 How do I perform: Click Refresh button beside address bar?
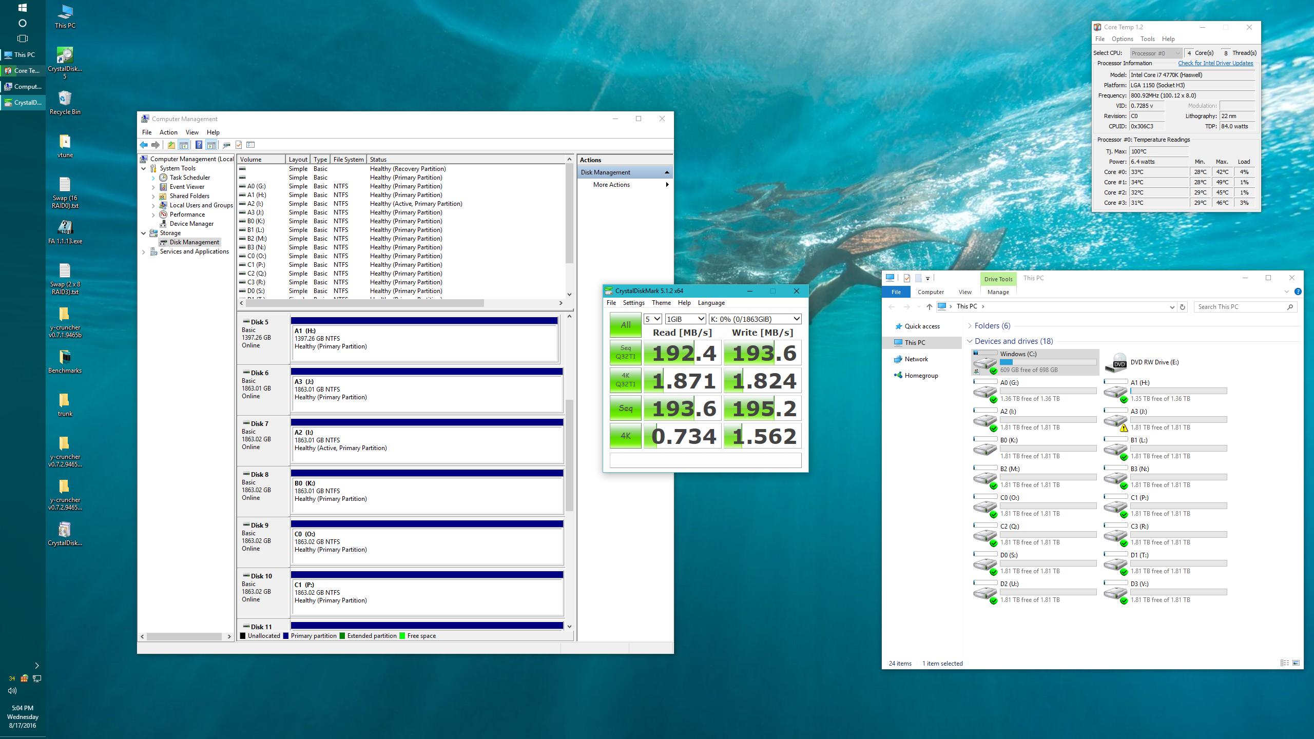coord(1183,307)
